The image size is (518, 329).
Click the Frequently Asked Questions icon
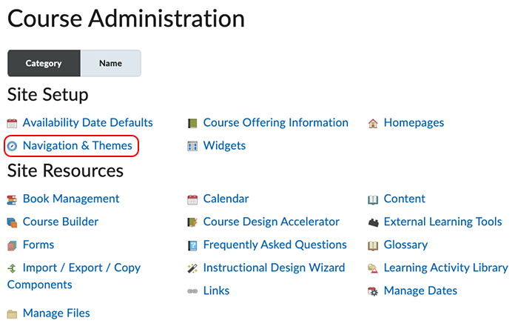(x=192, y=245)
